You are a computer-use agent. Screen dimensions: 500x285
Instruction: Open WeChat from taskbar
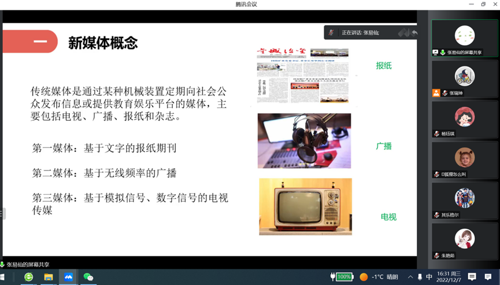[x=88, y=277]
